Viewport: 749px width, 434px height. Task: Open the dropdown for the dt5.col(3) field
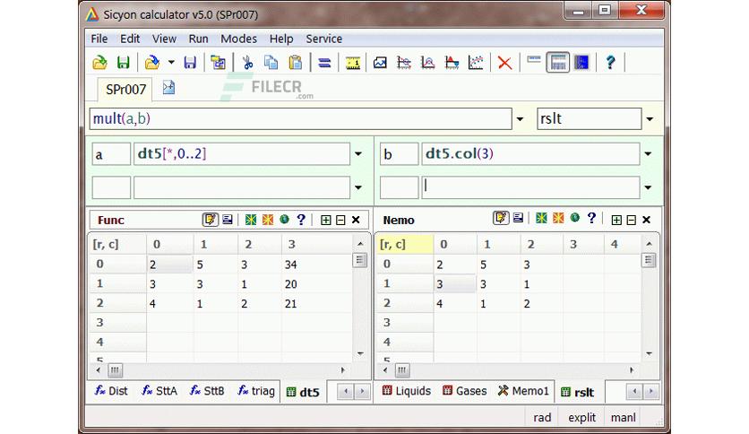[648, 154]
